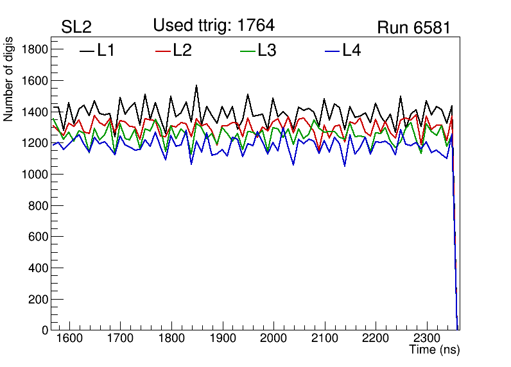
Task: Click the 200 tick label on y-axis
Action: (x=38, y=299)
